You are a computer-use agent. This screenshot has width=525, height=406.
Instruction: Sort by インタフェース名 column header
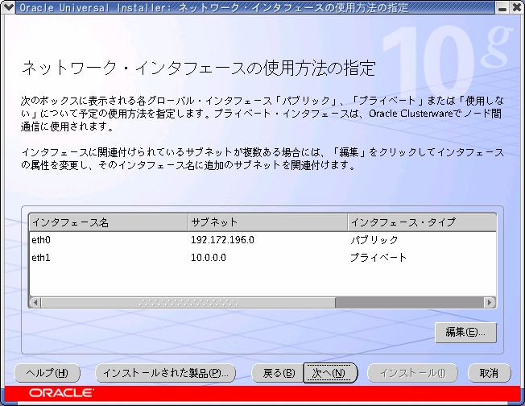[109, 222]
